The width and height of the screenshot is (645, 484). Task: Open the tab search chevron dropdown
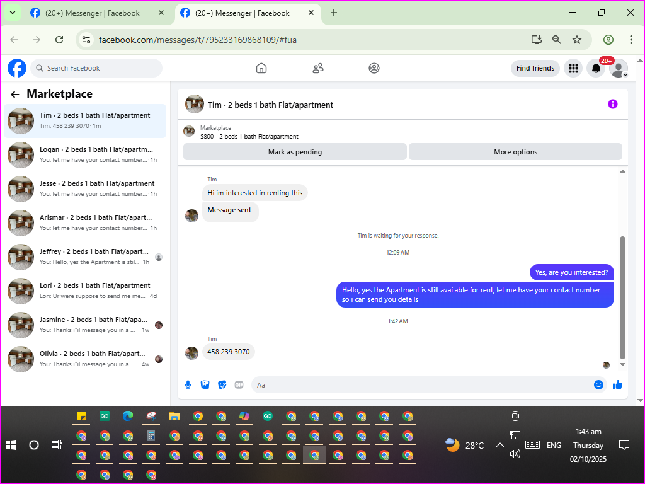coord(13,13)
